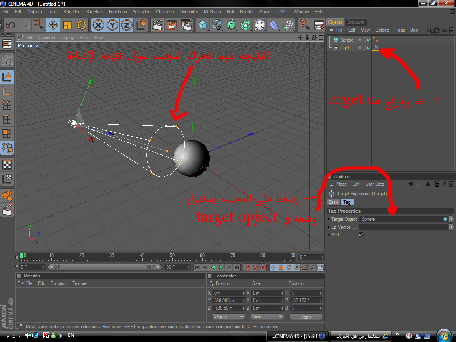This screenshot has width=456, height=342.
Task: Click the Windows Start orb
Action: coord(444,336)
